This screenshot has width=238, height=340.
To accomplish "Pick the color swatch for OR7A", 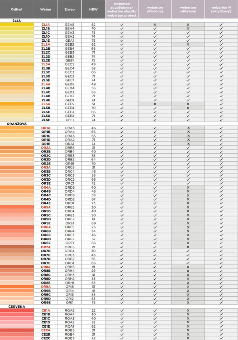I will pos(17,247).
